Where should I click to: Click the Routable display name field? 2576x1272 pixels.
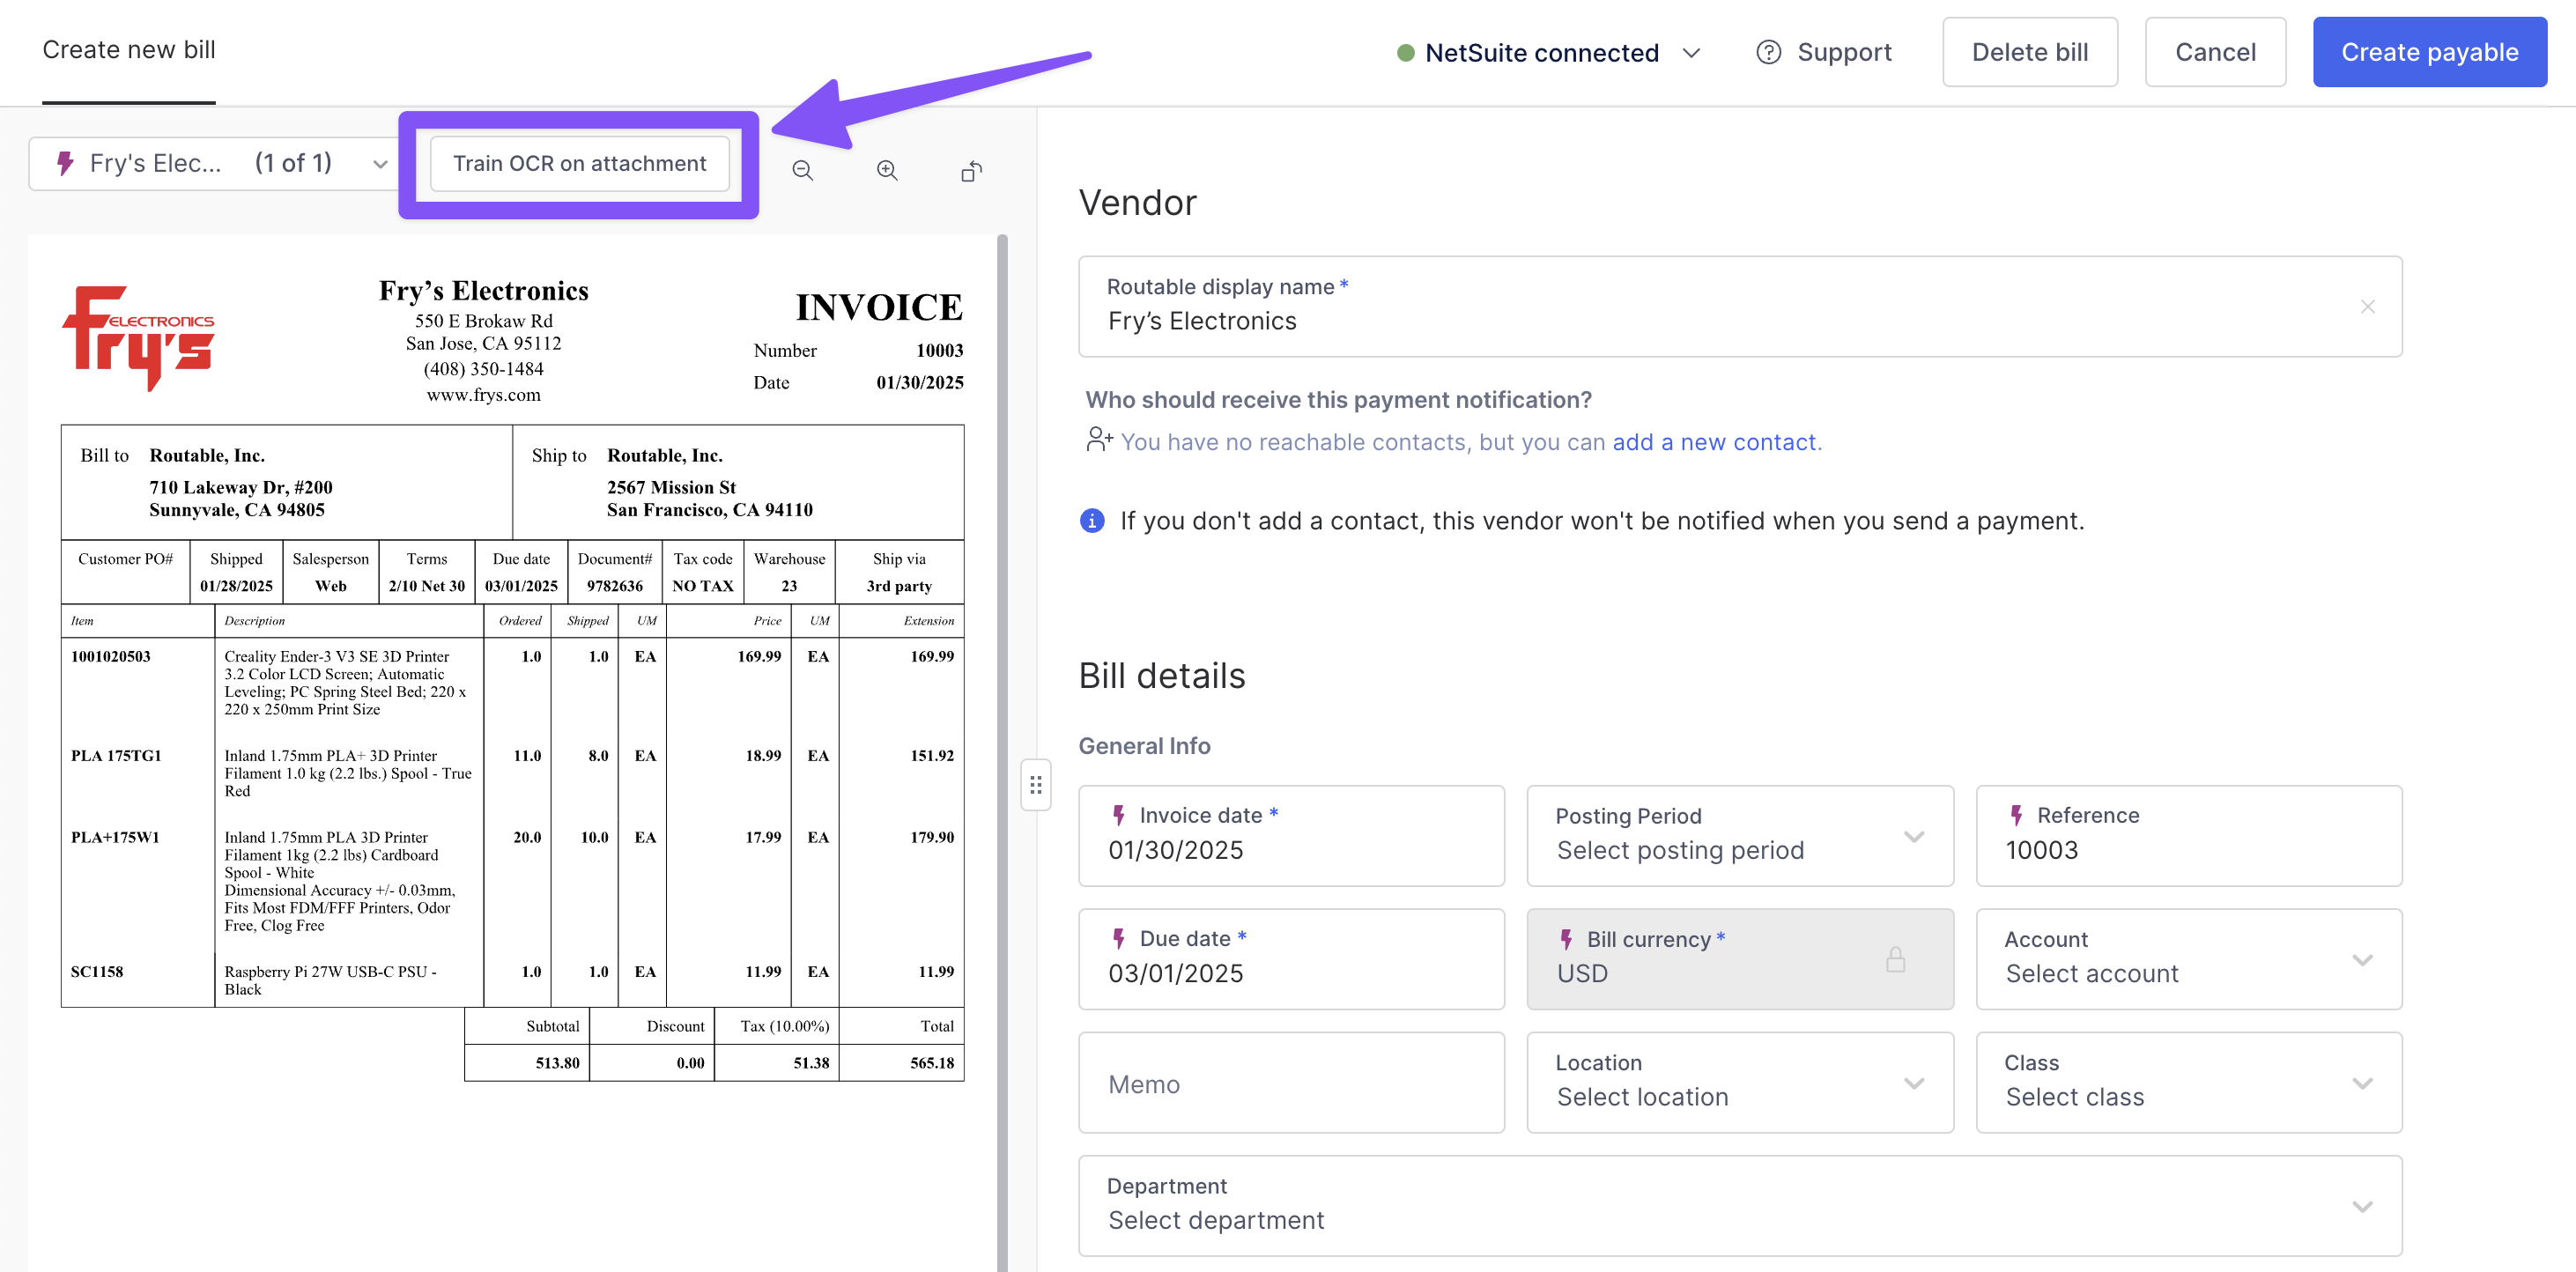coord(1740,306)
